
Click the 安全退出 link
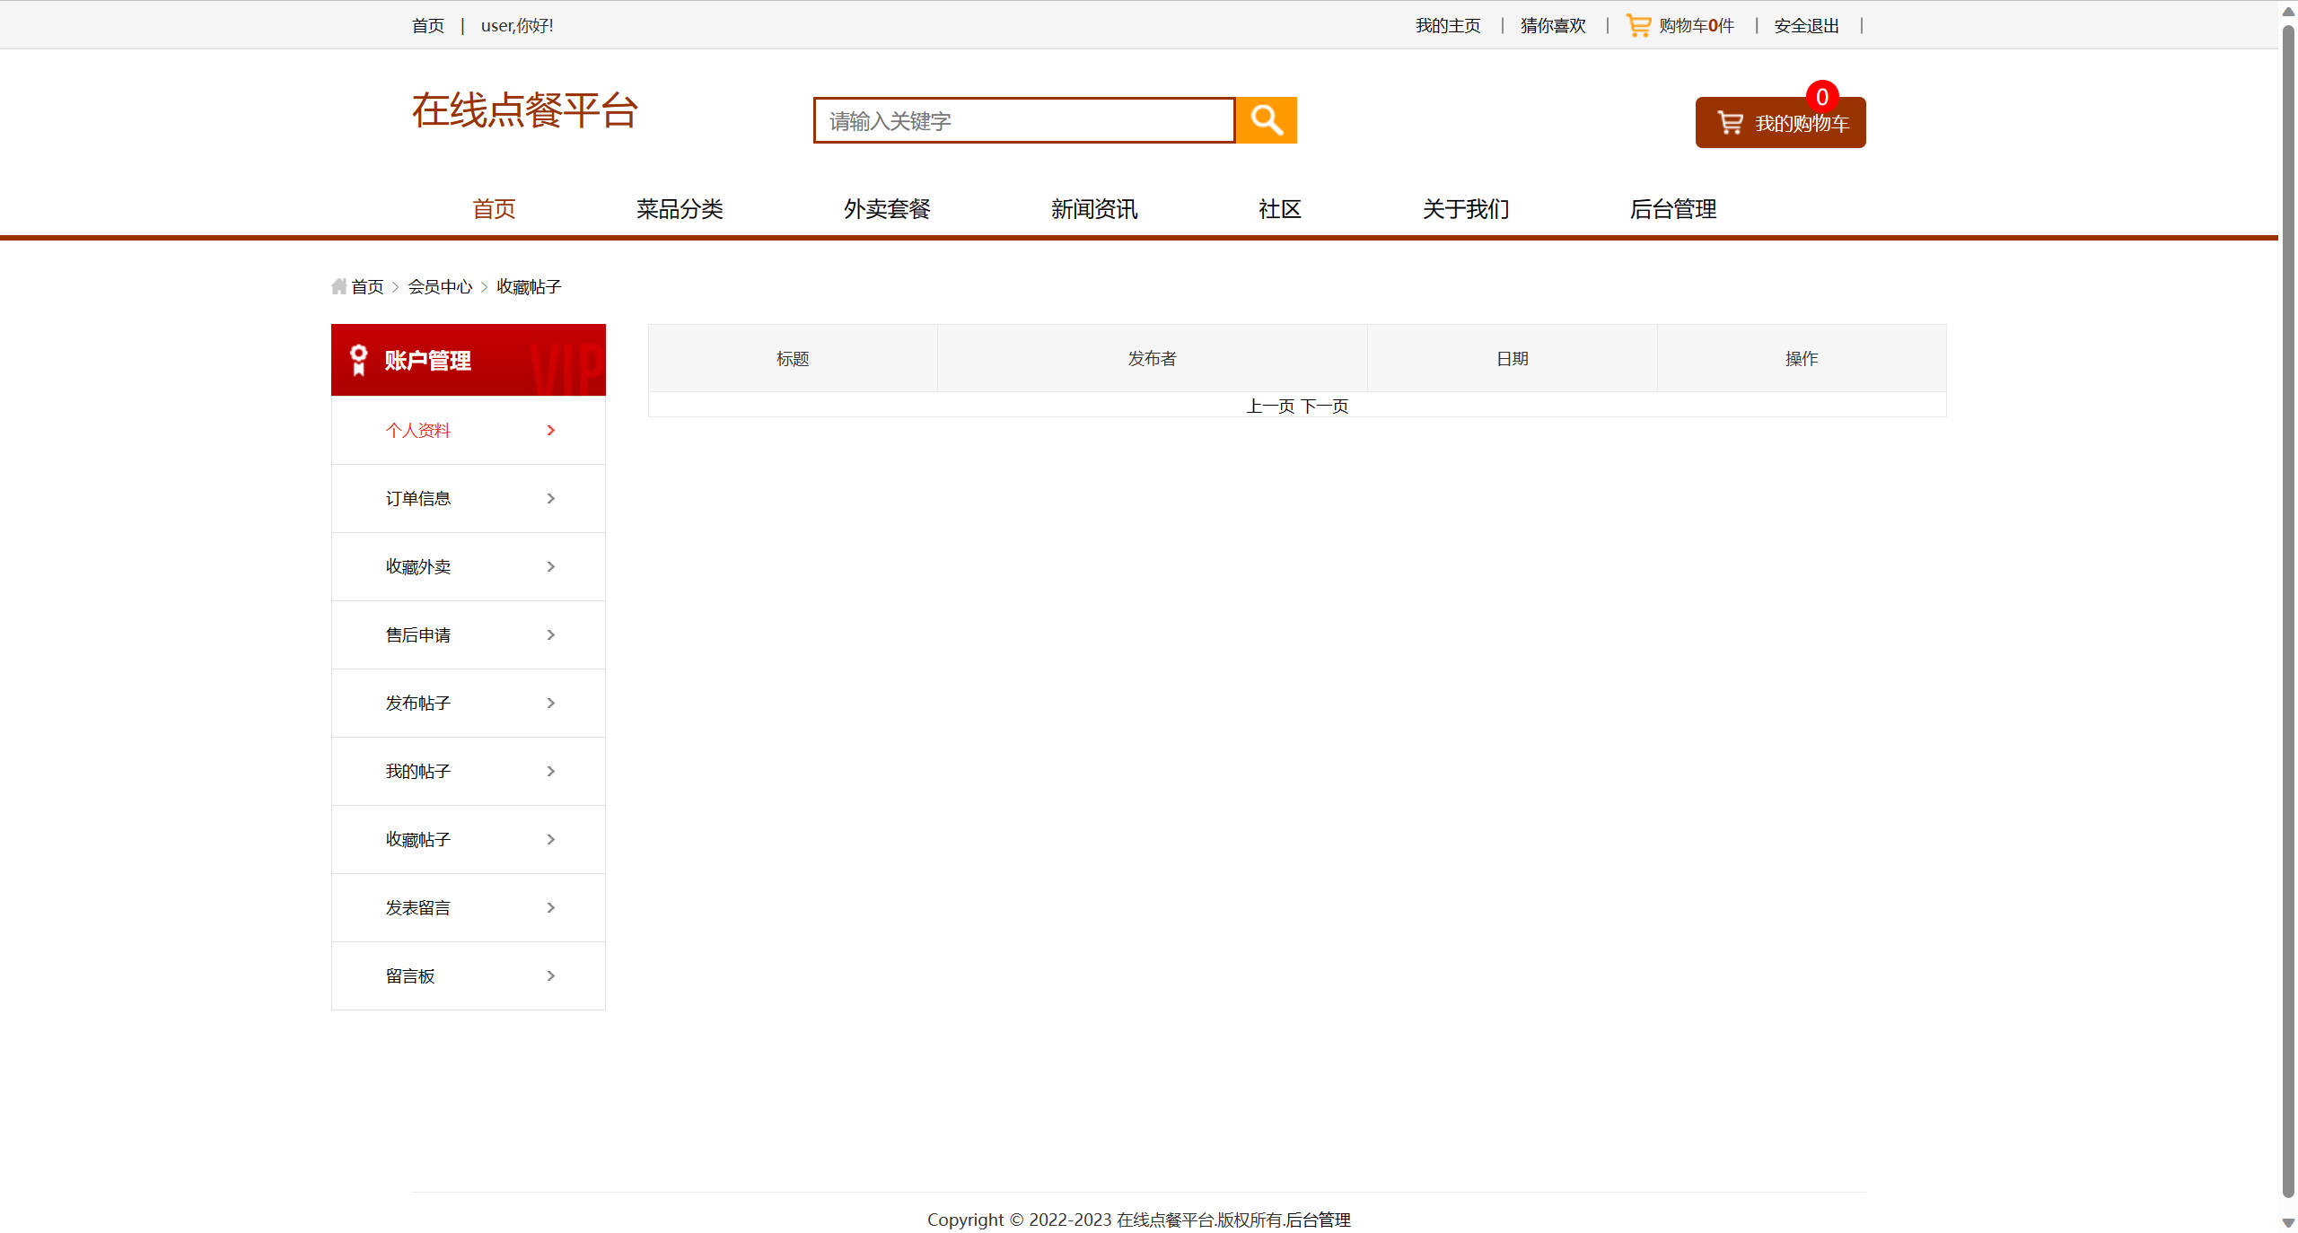coord(1804,25)
